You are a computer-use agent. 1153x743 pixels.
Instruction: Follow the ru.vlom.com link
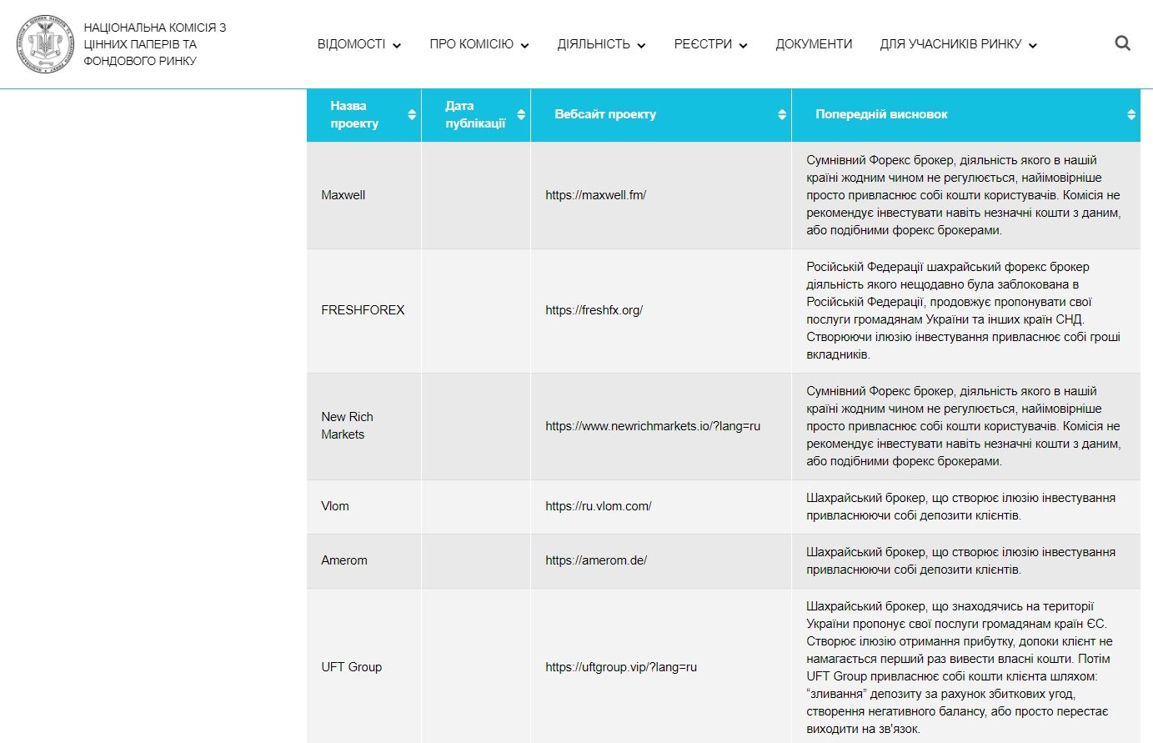[x=598, y=506]
